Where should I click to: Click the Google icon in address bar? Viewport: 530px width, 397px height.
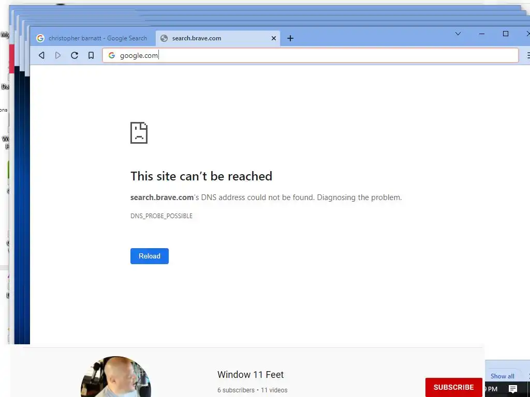tap(112, 55)
